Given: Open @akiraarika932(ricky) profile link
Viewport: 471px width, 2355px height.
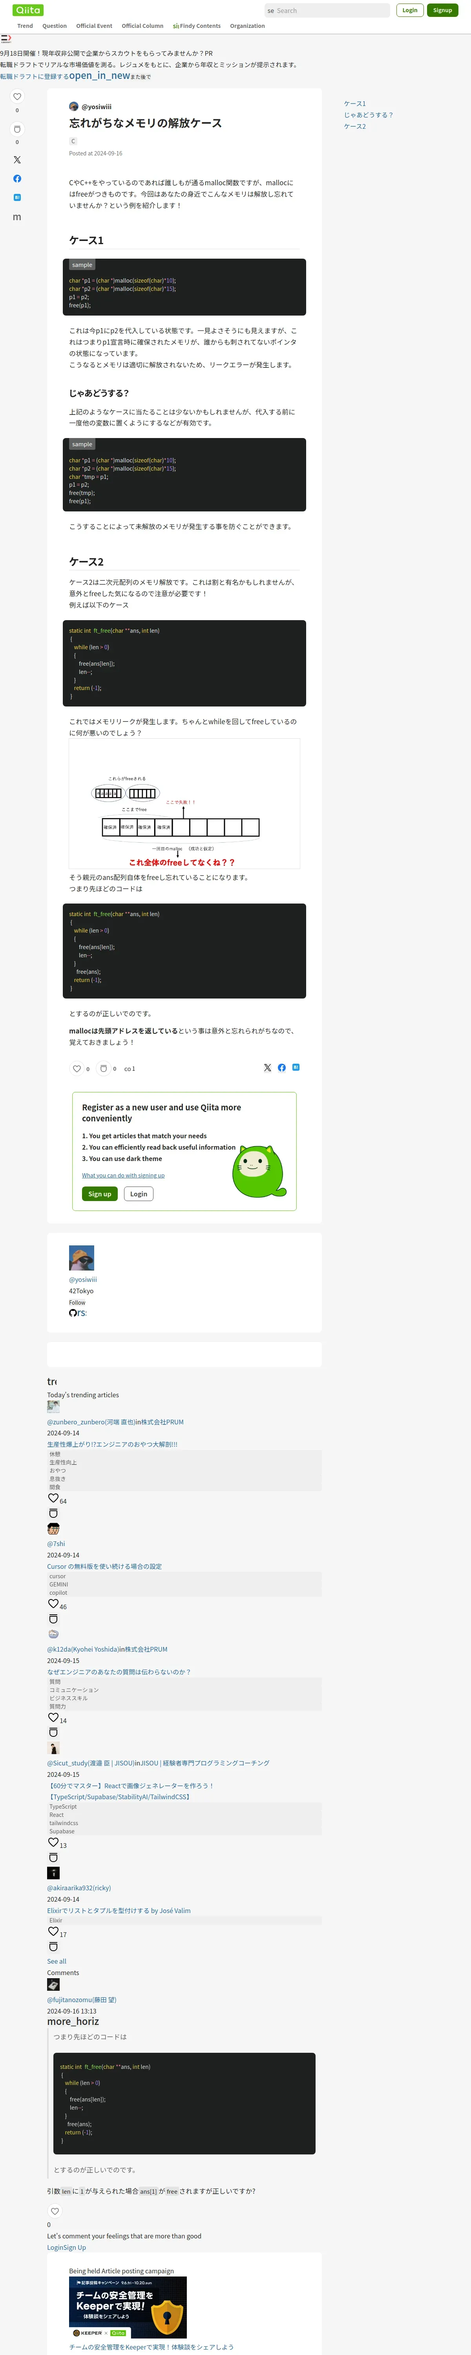Looking at the screenshot, I should click(78, 1888).
